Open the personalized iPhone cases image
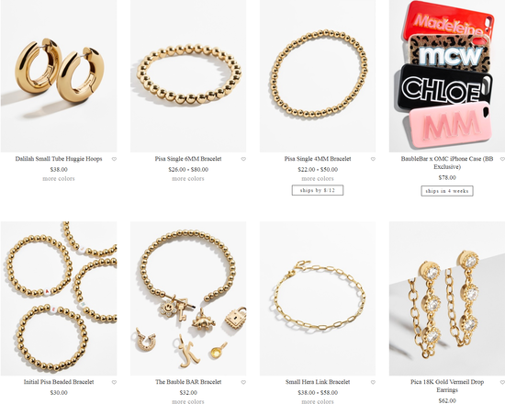Viewport: 505px width, 404px height. coord(447,76)
